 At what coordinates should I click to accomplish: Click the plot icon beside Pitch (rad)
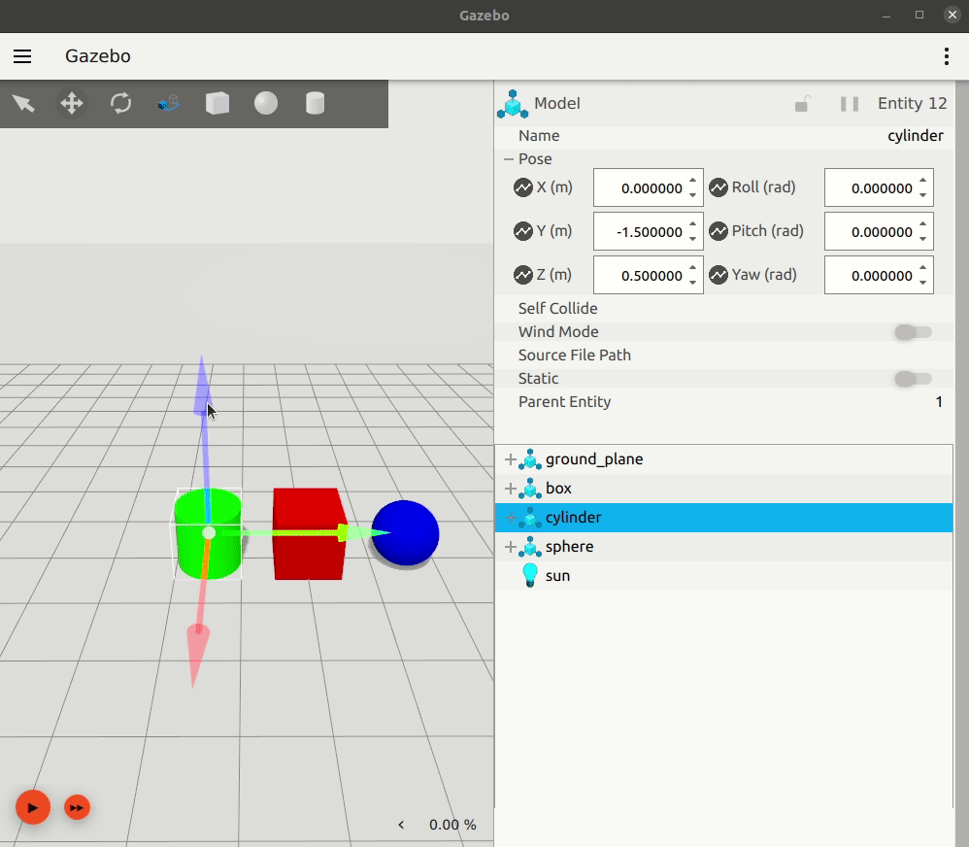[x=718, y=231]
